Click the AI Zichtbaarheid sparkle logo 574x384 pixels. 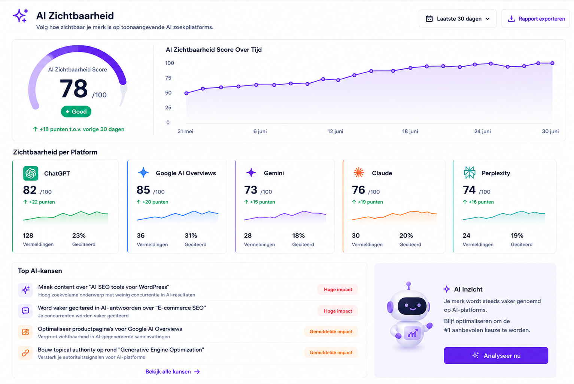(x=21, y=16)
